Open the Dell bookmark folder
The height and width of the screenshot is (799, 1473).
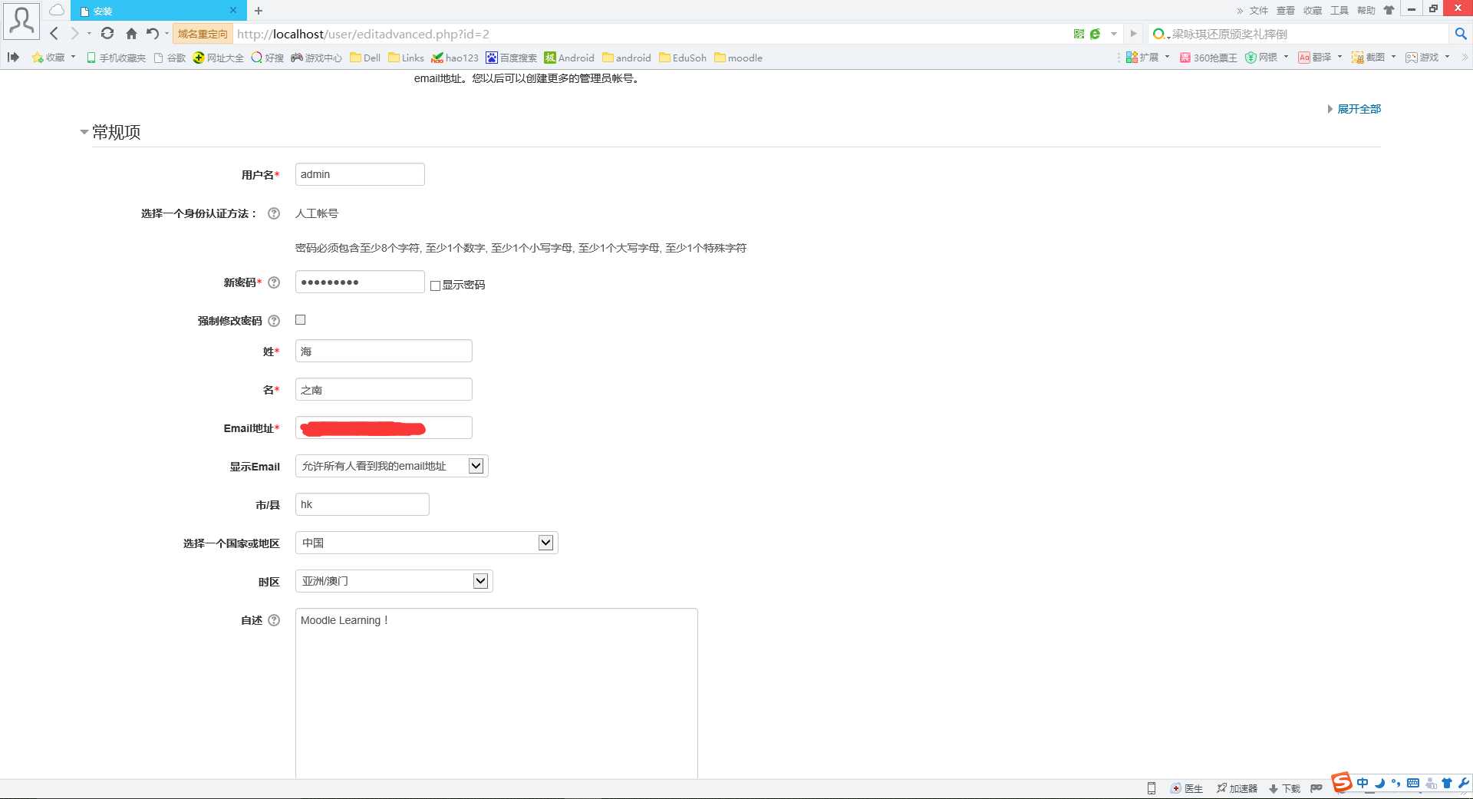365,58
